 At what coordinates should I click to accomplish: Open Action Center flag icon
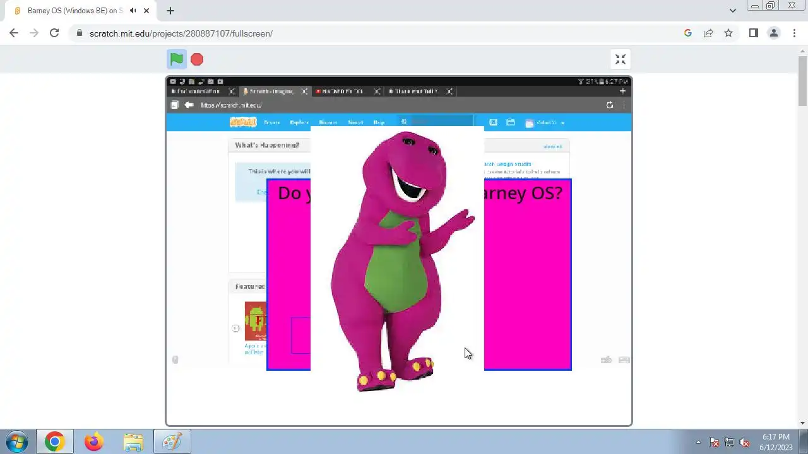coord(714,442)
